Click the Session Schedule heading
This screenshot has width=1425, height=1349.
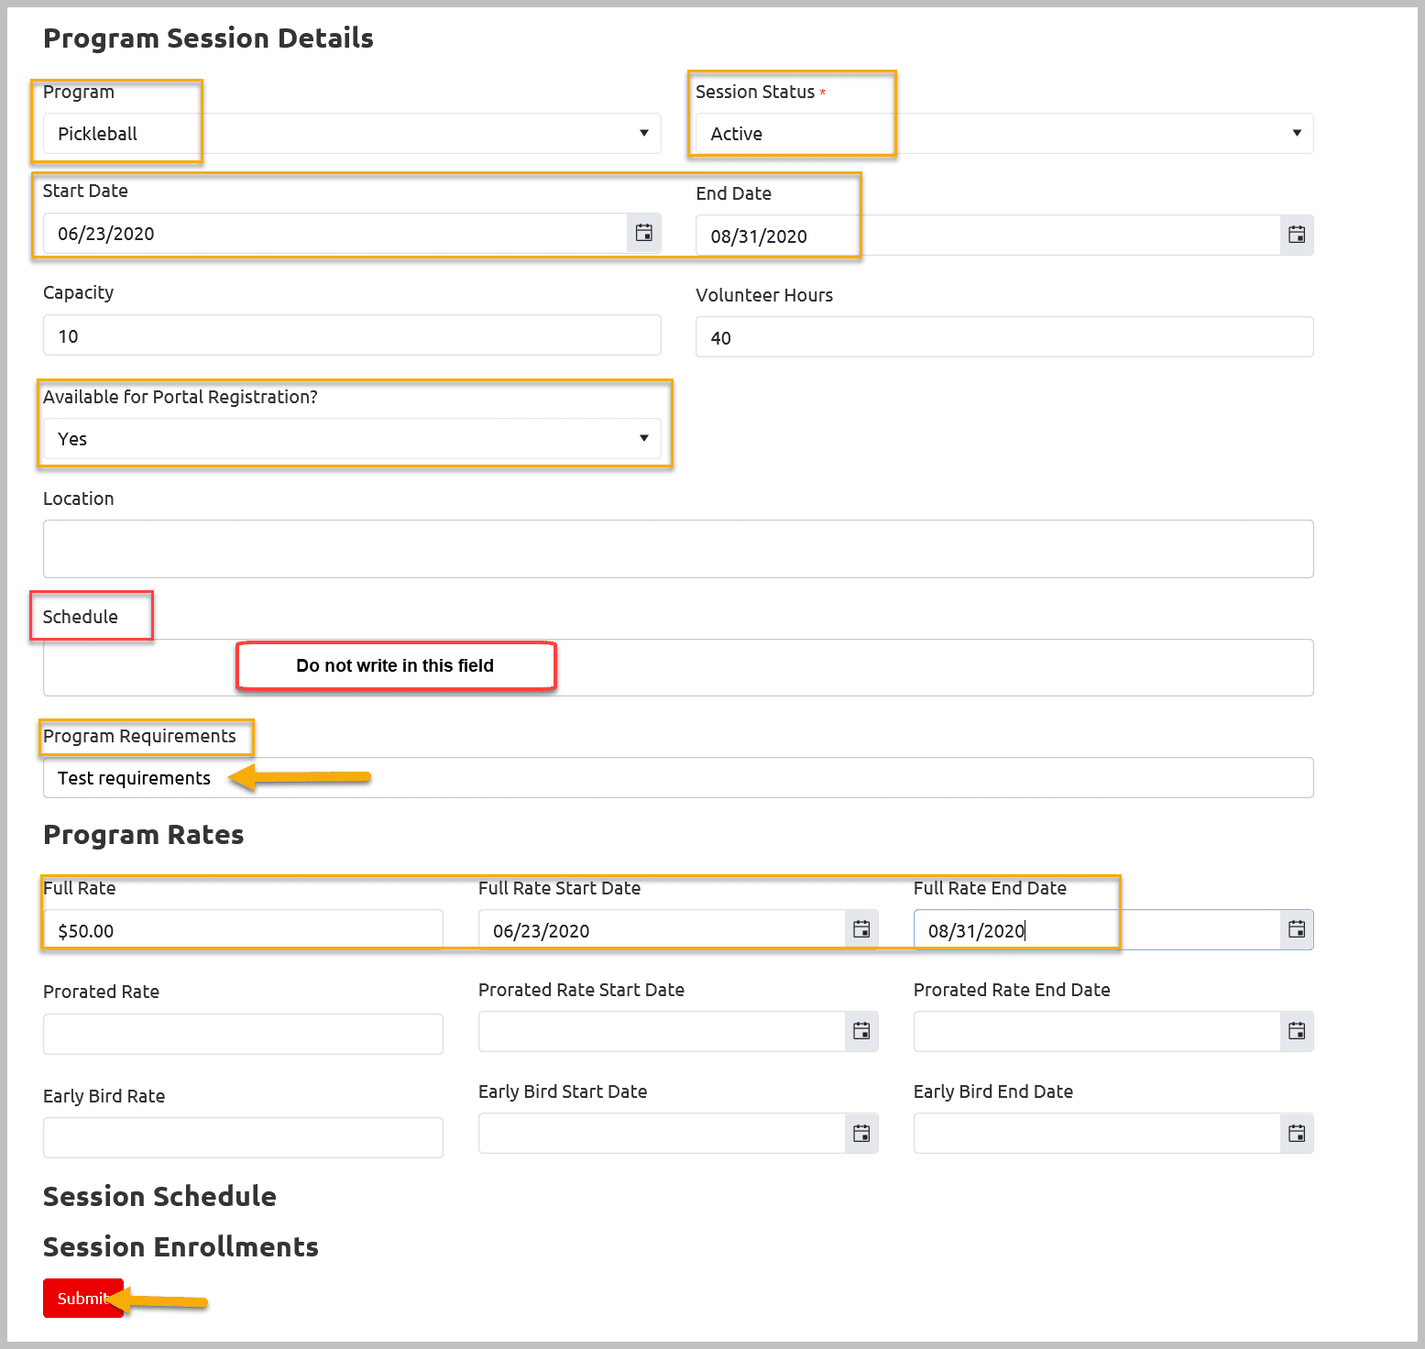pos(159,1197)
